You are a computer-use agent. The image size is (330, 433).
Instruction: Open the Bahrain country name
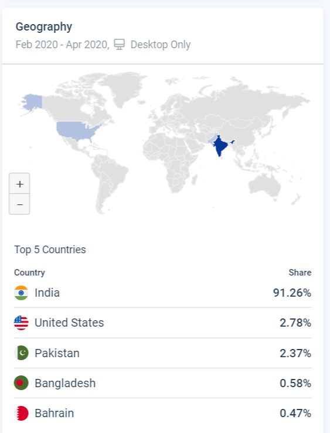(55, 414)
